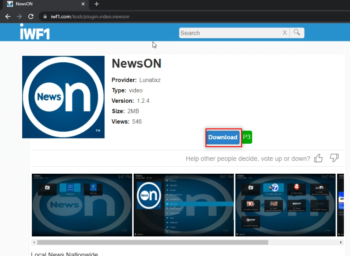Click the padlock site info icon
This screenshot has width=350, height=256.
click(x=45, y=17)
